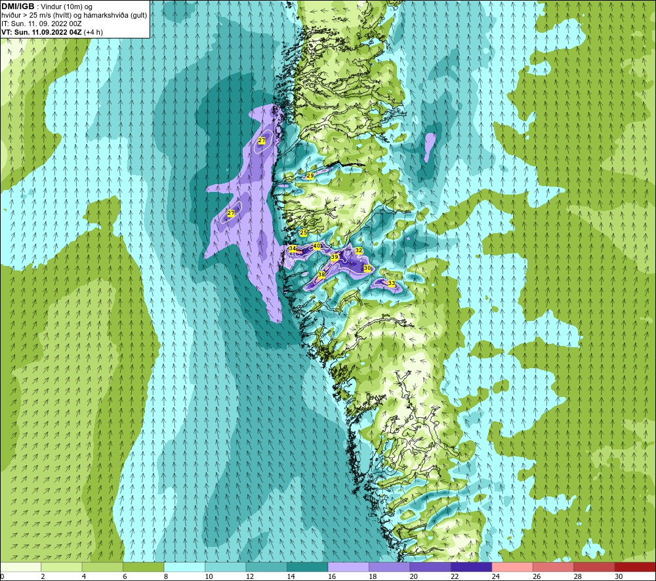Click the legend swatch between 18 and 20
The image size is (656, 581).
click(x=390, y=567)
